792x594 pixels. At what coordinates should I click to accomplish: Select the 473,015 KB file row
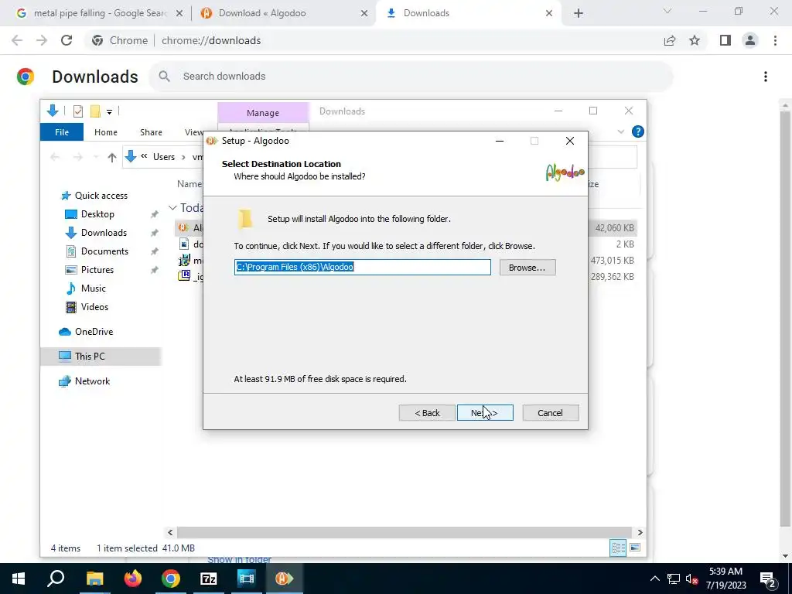[406, 261]
